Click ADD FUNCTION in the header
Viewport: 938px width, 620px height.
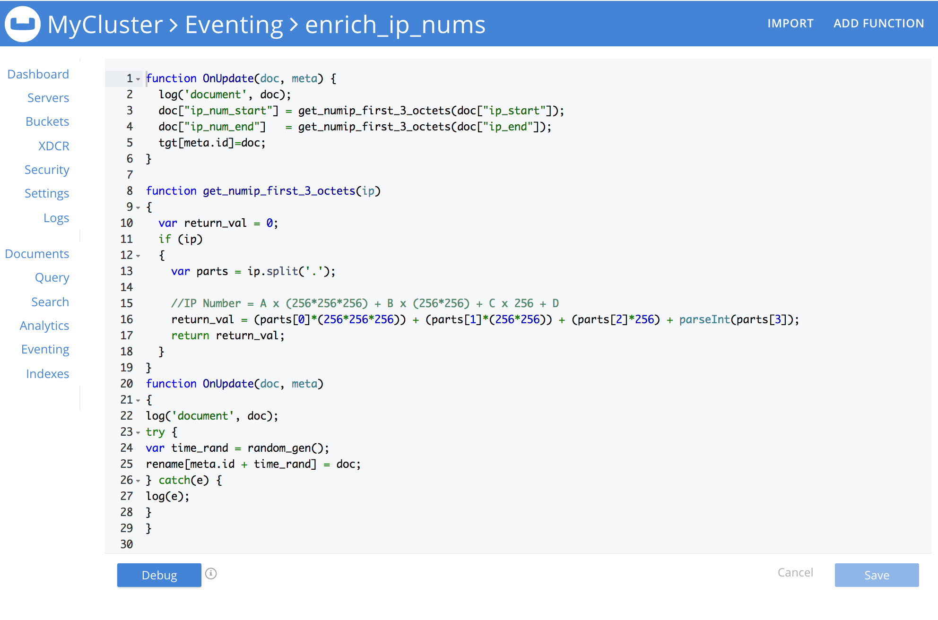point(878,23)
